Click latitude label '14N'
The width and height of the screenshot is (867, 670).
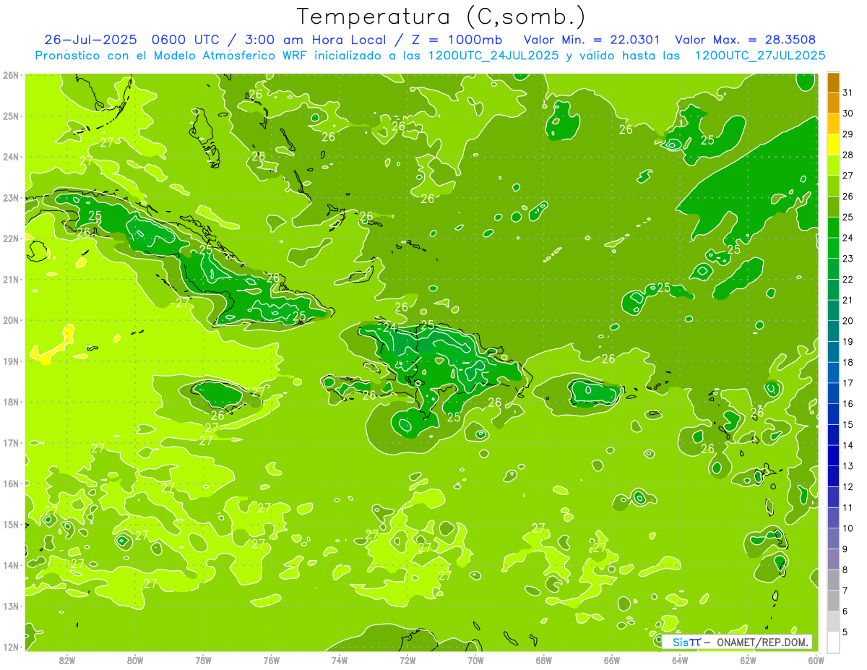[x=10, y=565]
